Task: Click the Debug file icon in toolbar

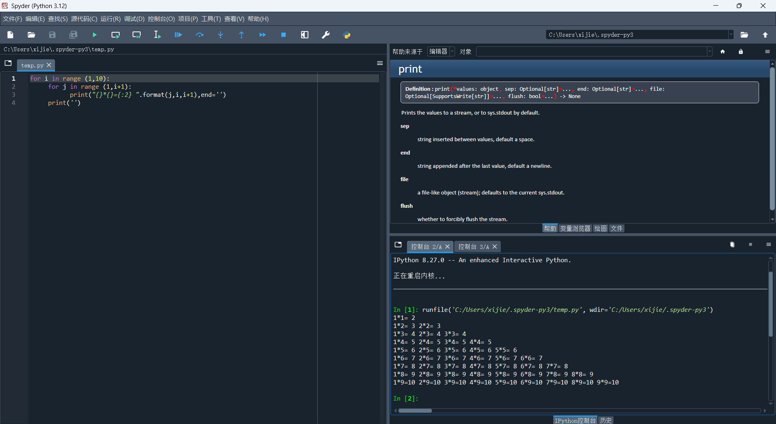Action: (178, 35)
